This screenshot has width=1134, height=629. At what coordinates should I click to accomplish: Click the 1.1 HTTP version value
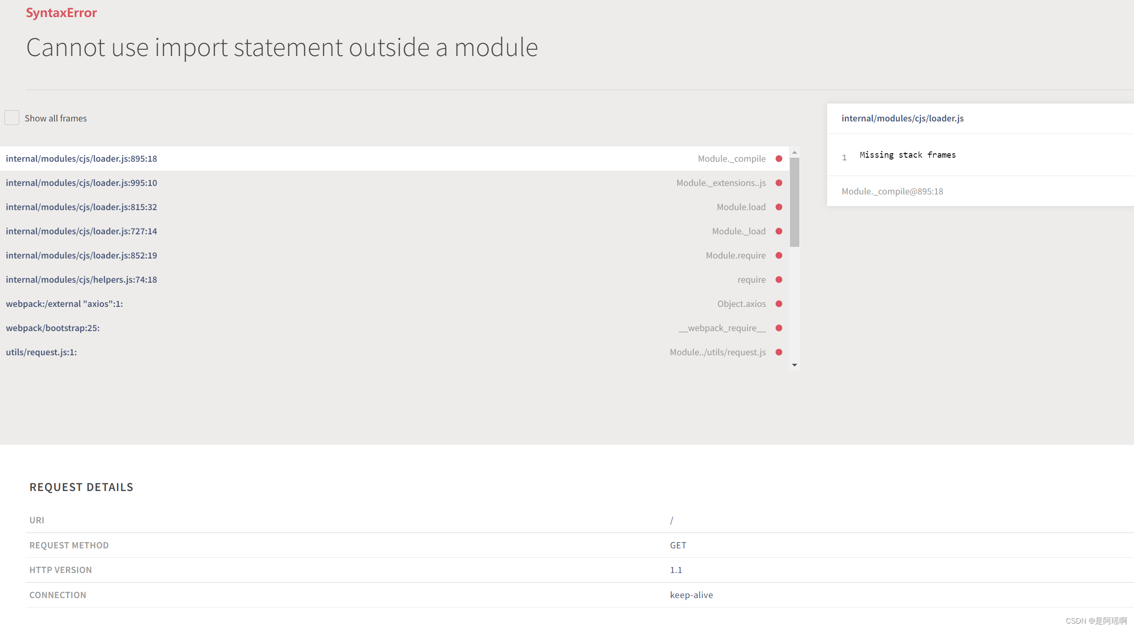676,570
